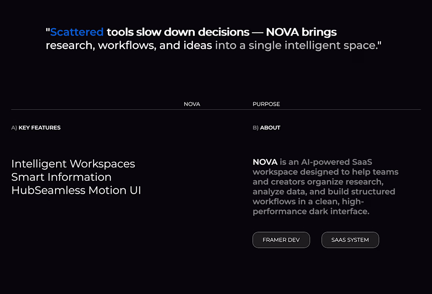Viewport: 432px width, 294px height.
Task: Click the FRAMER DEV pill button
Action: [281, 240]
